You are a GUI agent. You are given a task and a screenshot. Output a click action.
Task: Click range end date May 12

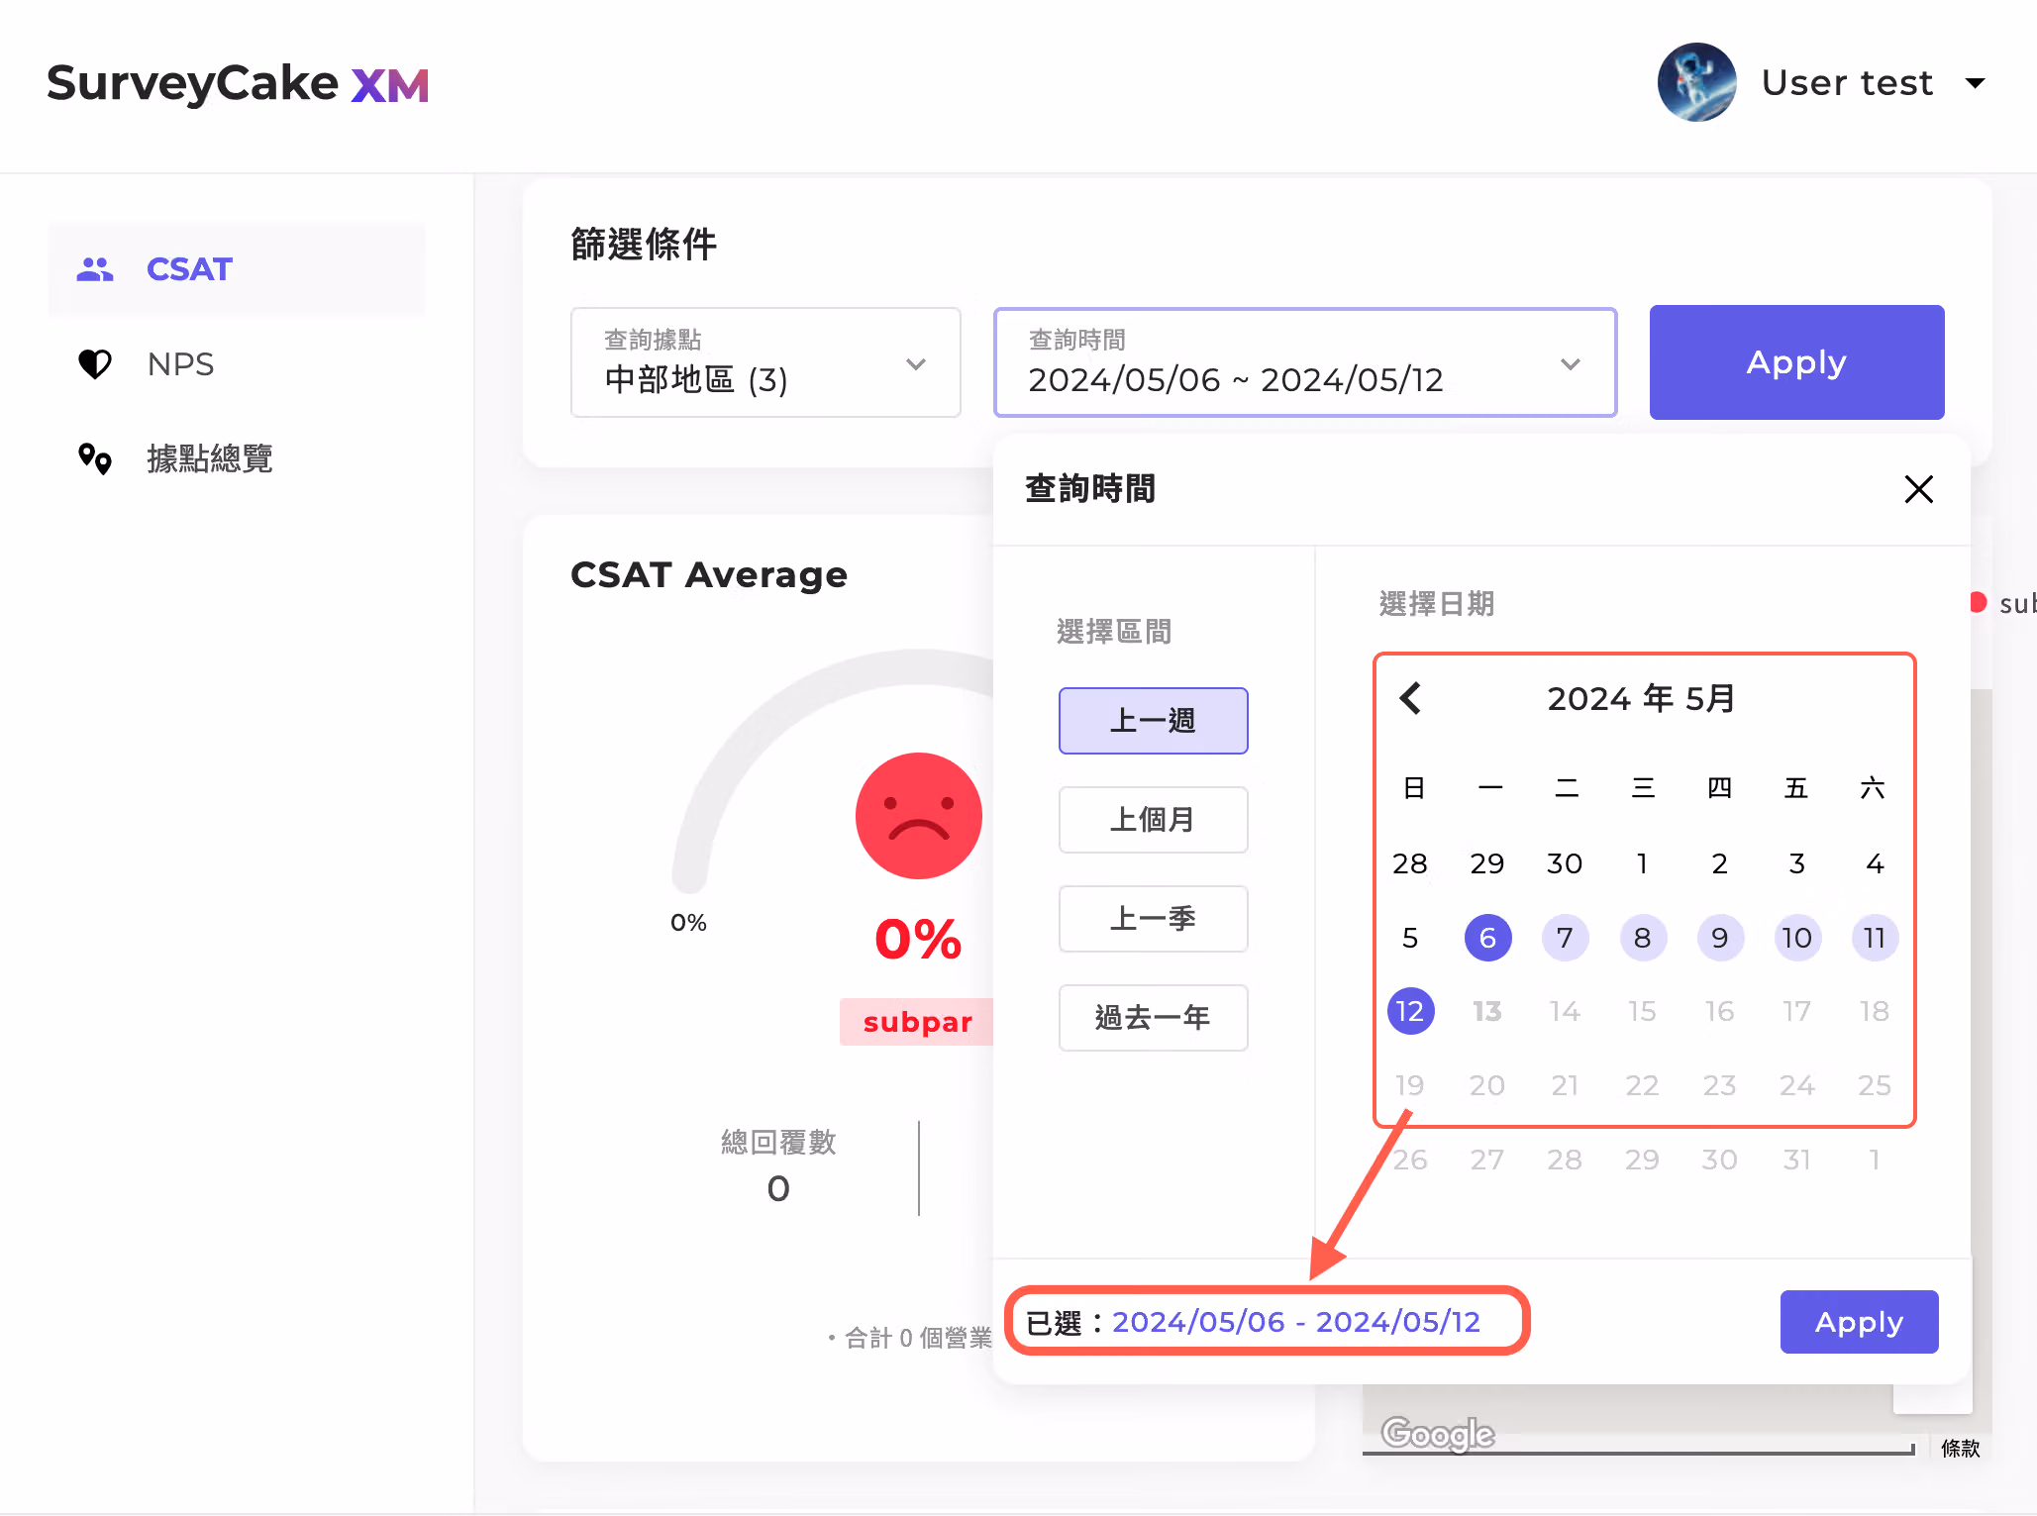coord(1410,1011)
